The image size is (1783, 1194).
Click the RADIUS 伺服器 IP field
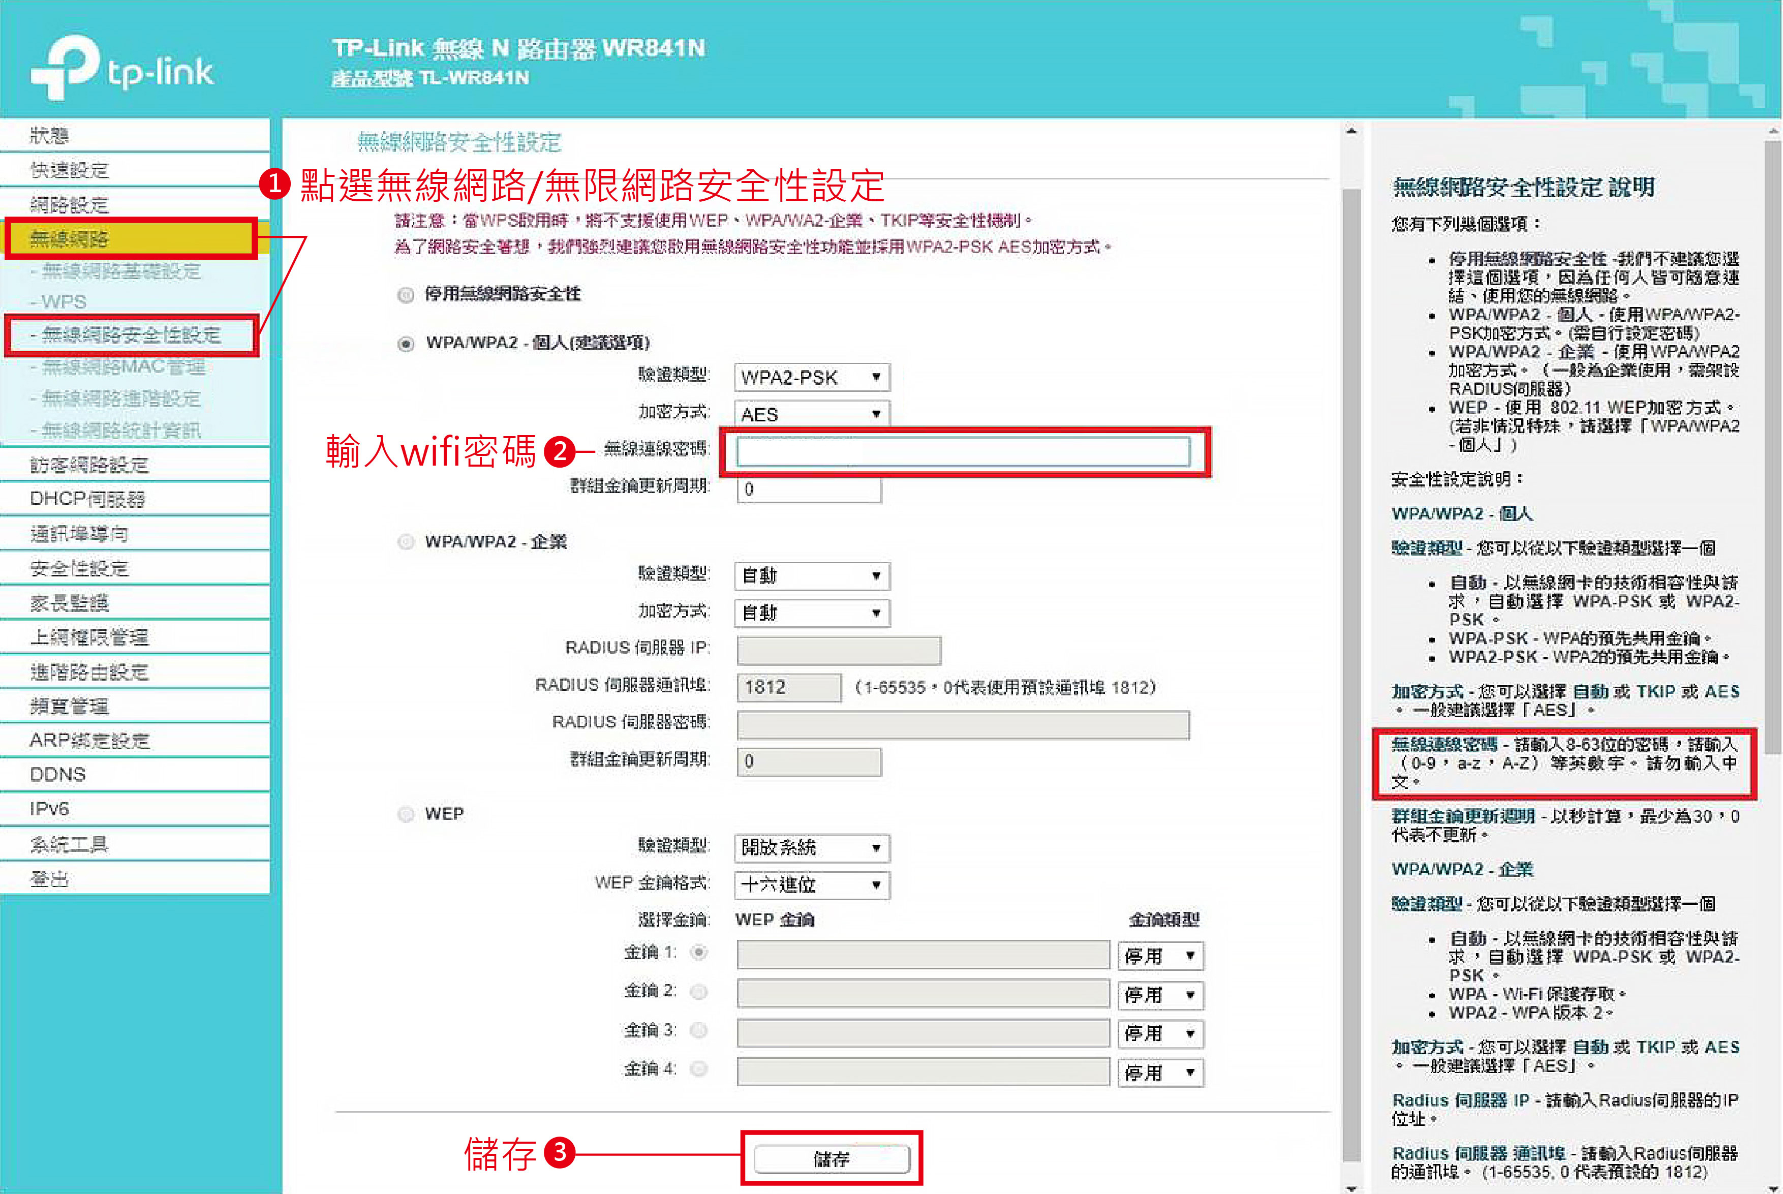[838, 650]
